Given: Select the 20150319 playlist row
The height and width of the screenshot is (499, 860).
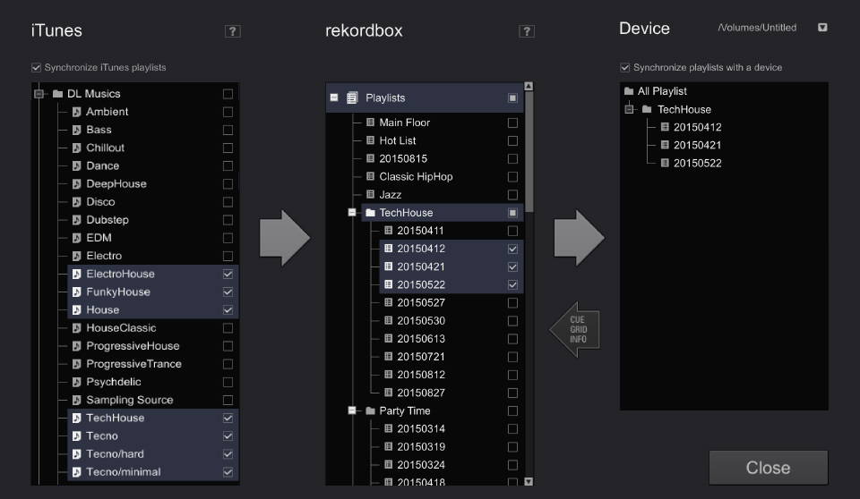Looking at the screenshot, I should click(451, 446).
